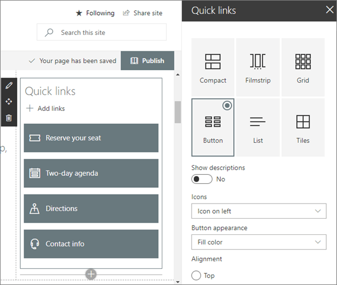The image size is (337, 285).
Task: Click Following text to unfollow site
Action: coord(100,13)
